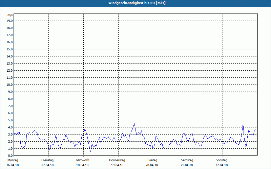This screenshot has height=169, width=271.
Task: Click the '16.04.18' date label
Action: 13,165
